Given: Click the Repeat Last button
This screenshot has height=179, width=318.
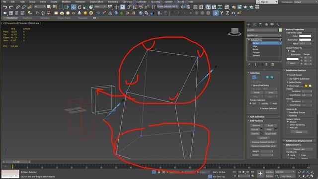Looking at the screenshot, I should [299, 149].
